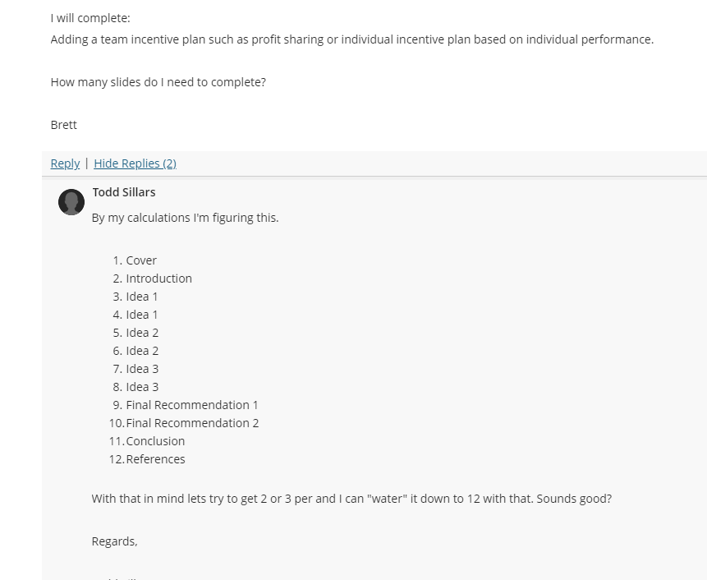Screen dimensions: 707x580
Task: Select list item 3 'Idea 1'
Action: [x=141, y=297]
